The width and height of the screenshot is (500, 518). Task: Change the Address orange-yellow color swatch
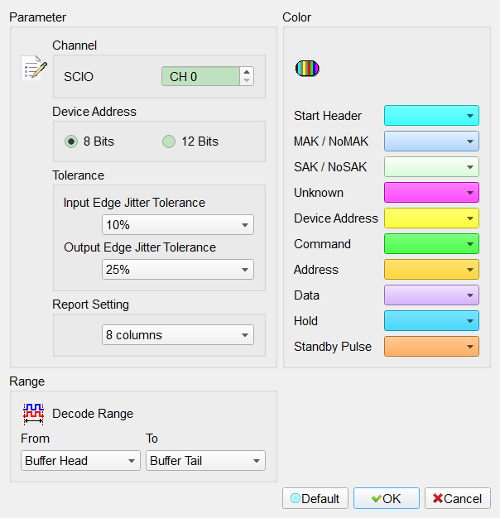431,269
